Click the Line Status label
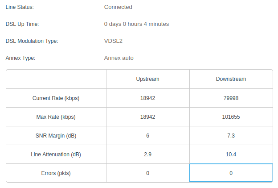The height and width of the screenshot is (188, 278). click(x=19, y=7)
